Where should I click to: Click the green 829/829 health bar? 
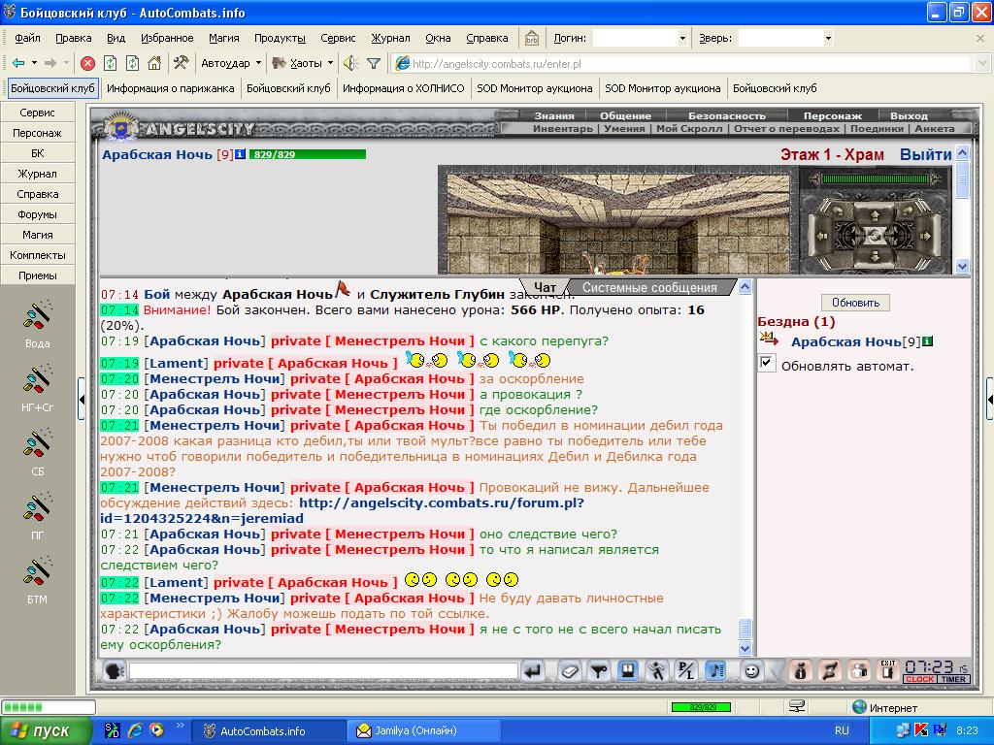point(308,154)
